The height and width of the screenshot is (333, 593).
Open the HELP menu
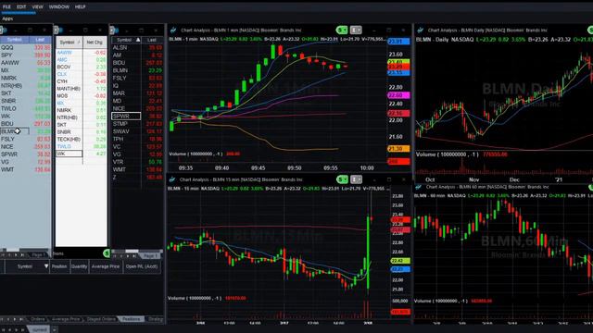pyautogui.click(x=81, y=6)
